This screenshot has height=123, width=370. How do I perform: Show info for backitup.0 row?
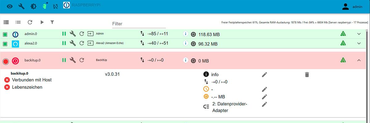click(x=186, y=60)
